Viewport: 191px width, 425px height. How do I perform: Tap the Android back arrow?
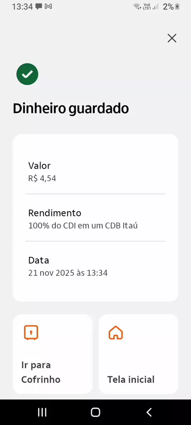[149, 412]
